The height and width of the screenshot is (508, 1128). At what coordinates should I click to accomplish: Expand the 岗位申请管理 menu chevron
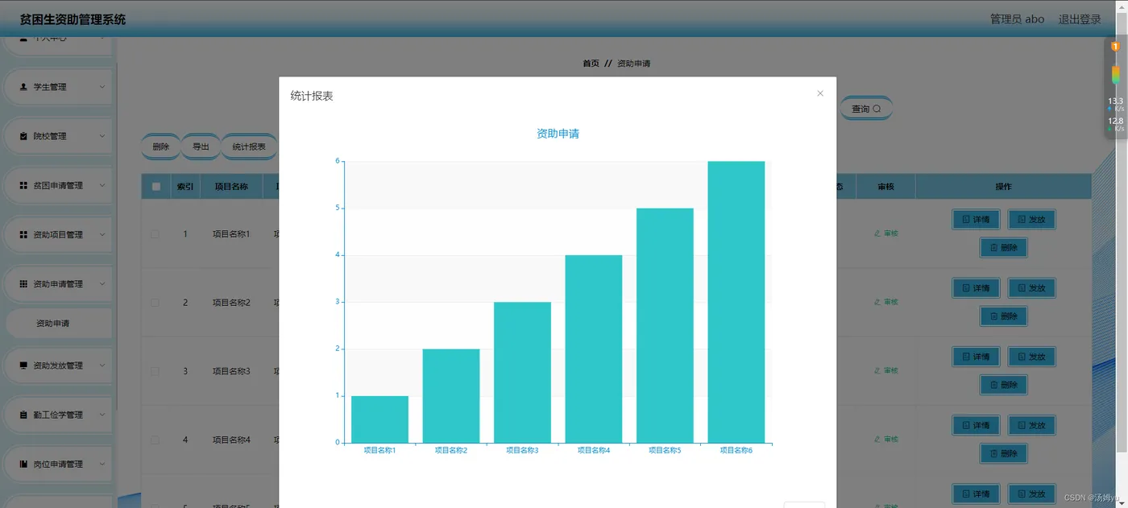[102, 464]
